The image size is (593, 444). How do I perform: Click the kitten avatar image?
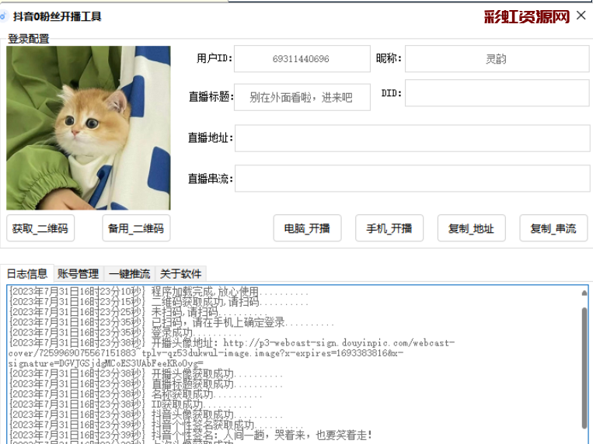[88, 128]
